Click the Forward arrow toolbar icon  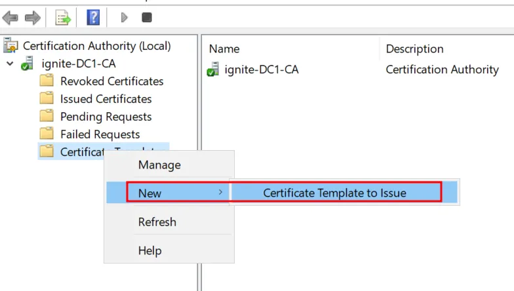pyautogui.click(x=32, y=18)
